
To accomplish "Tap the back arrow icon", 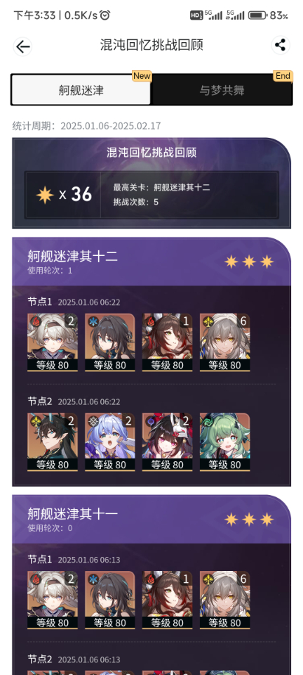I will (22, 46).
